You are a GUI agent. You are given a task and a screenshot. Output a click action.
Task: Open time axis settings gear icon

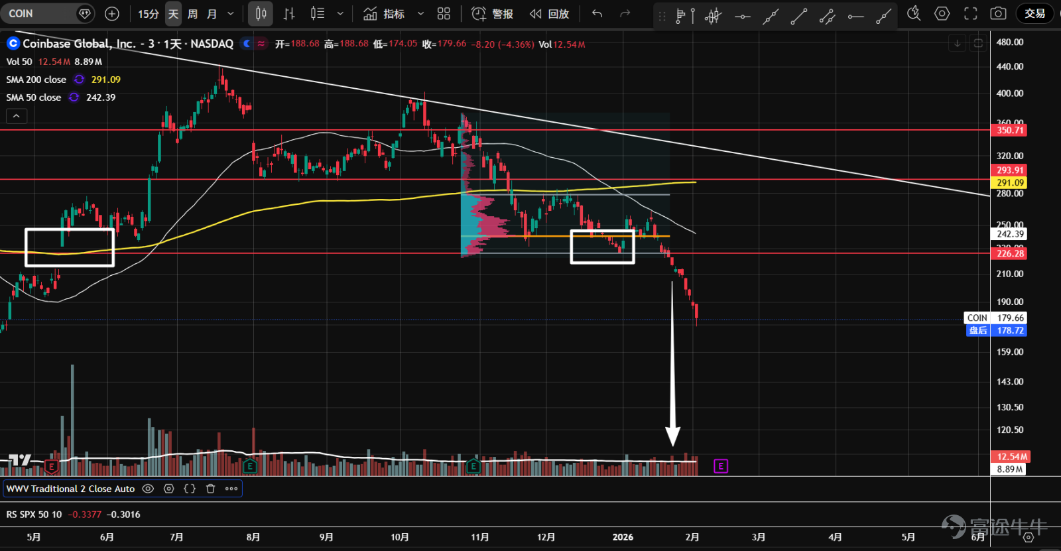pos(1027,537)
